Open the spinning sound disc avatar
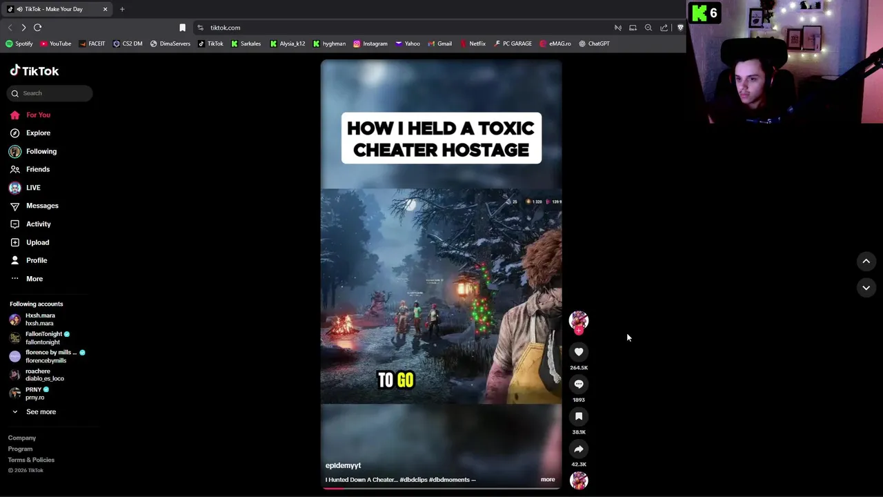 click(x=579, y=480)
